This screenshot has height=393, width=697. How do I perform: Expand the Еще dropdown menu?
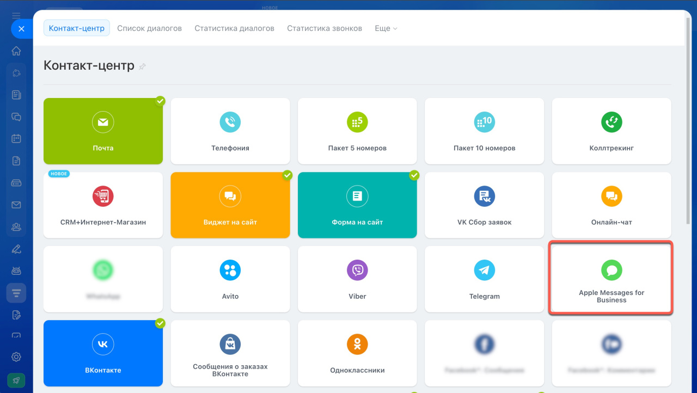[386, 28]
